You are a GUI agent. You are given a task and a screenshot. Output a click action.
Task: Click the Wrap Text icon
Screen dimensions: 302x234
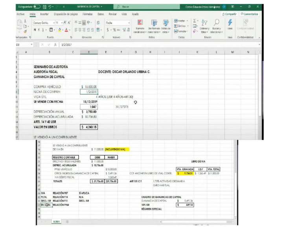[x=98, y=22]
